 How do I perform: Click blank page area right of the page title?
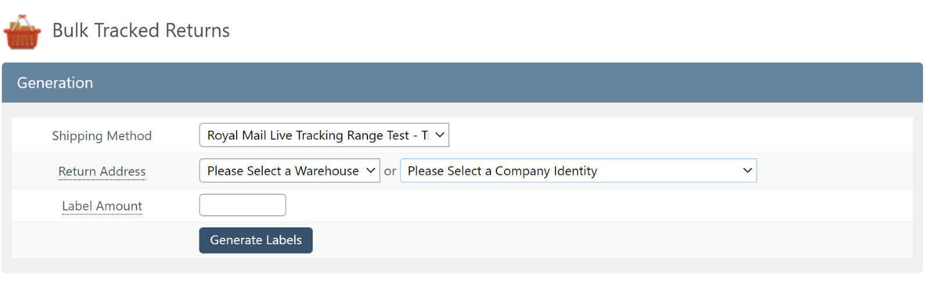point(581,30)
